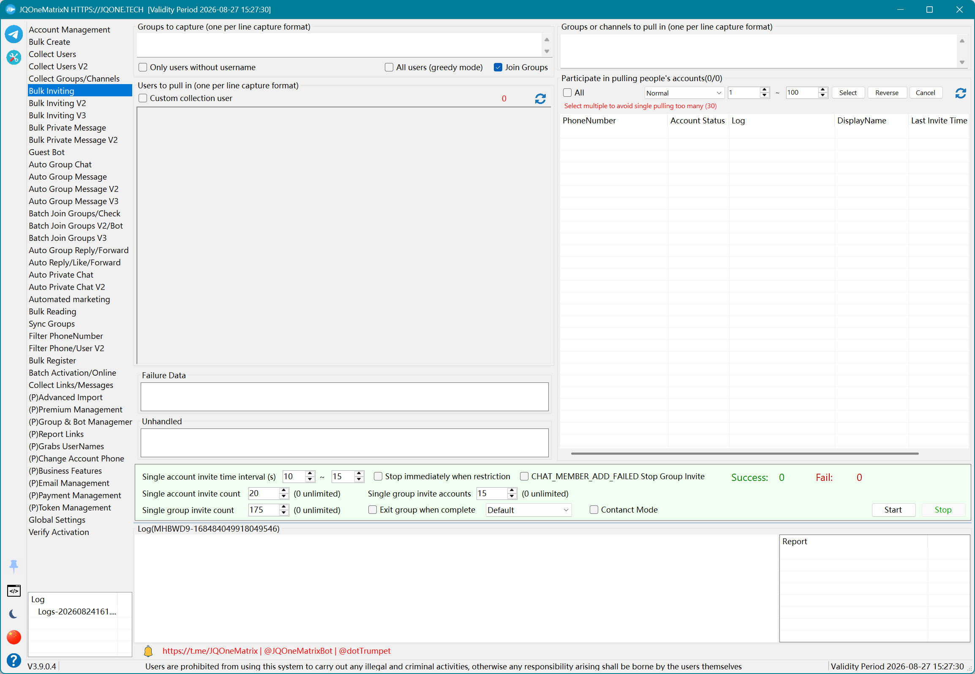The image size is (975, 674).
Task: Open Account Management section
Action: (x=69, y=30)
